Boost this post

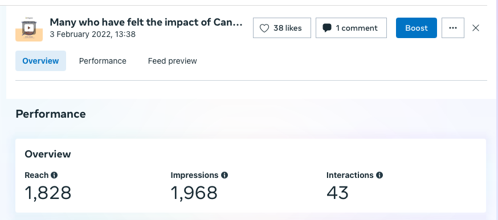417,28
